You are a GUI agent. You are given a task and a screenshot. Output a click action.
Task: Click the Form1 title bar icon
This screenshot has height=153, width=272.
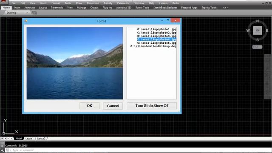click(x=26, y=21)
